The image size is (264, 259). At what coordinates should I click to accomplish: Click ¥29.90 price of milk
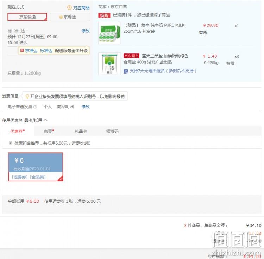(x=211, y=25)
